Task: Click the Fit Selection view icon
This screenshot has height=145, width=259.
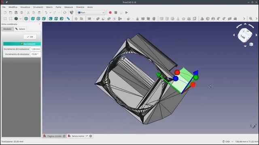Action: 11,19
